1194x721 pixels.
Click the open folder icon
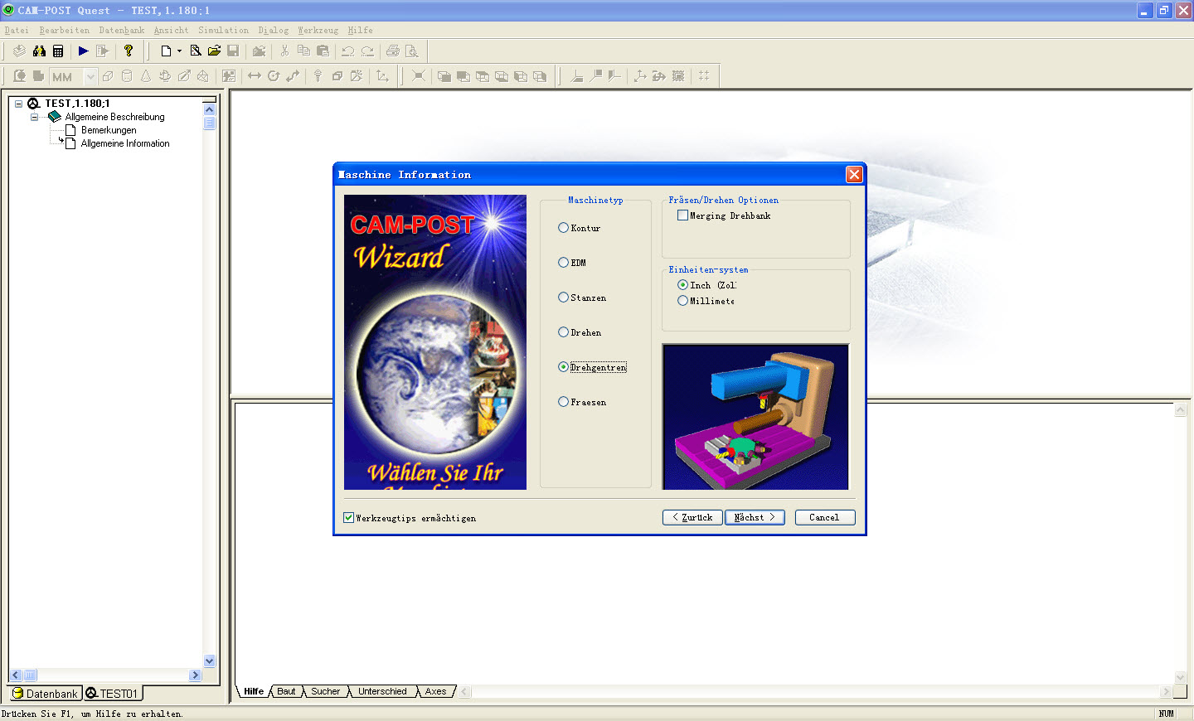214,51
